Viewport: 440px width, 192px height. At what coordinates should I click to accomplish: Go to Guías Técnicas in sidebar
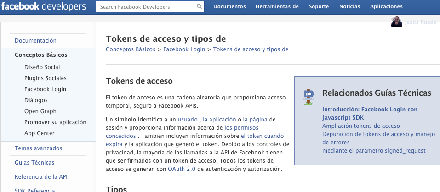34,163
